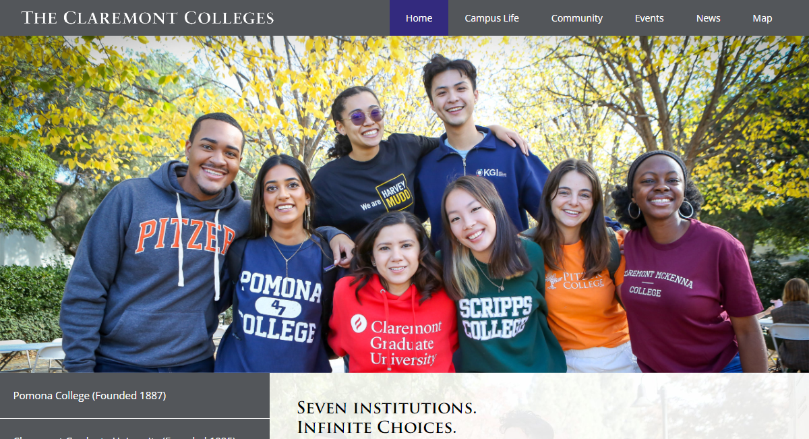Click the KGI logo on blue jacket

tap(491, 173)
